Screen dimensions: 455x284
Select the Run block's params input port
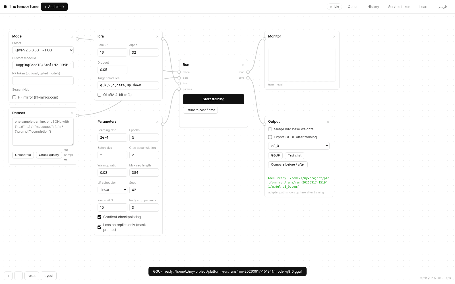179,89
